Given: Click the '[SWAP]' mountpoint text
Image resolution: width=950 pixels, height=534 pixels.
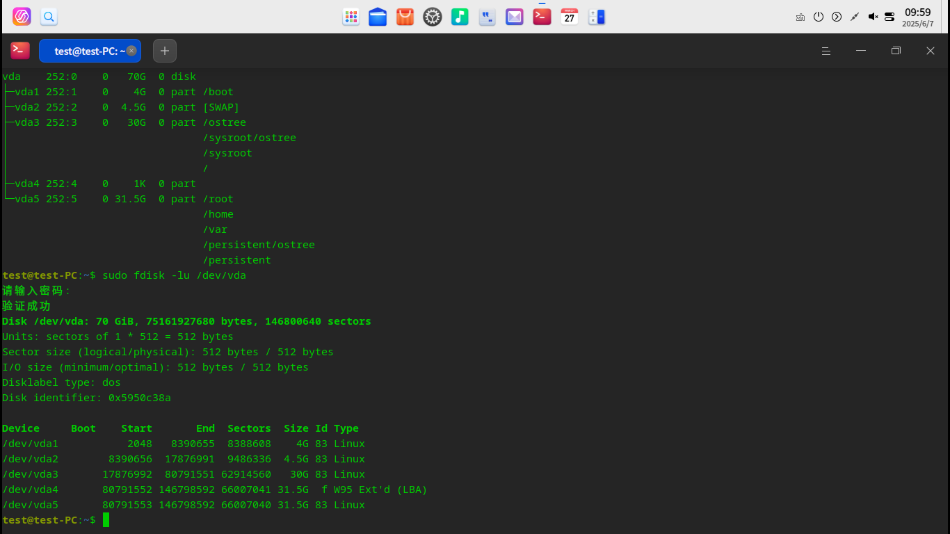Looking at the screenshot, I should coord(221,107).
